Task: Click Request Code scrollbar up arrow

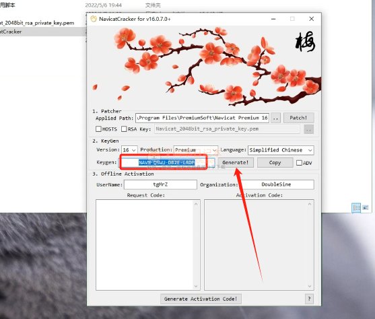Action: pos(196,204)
